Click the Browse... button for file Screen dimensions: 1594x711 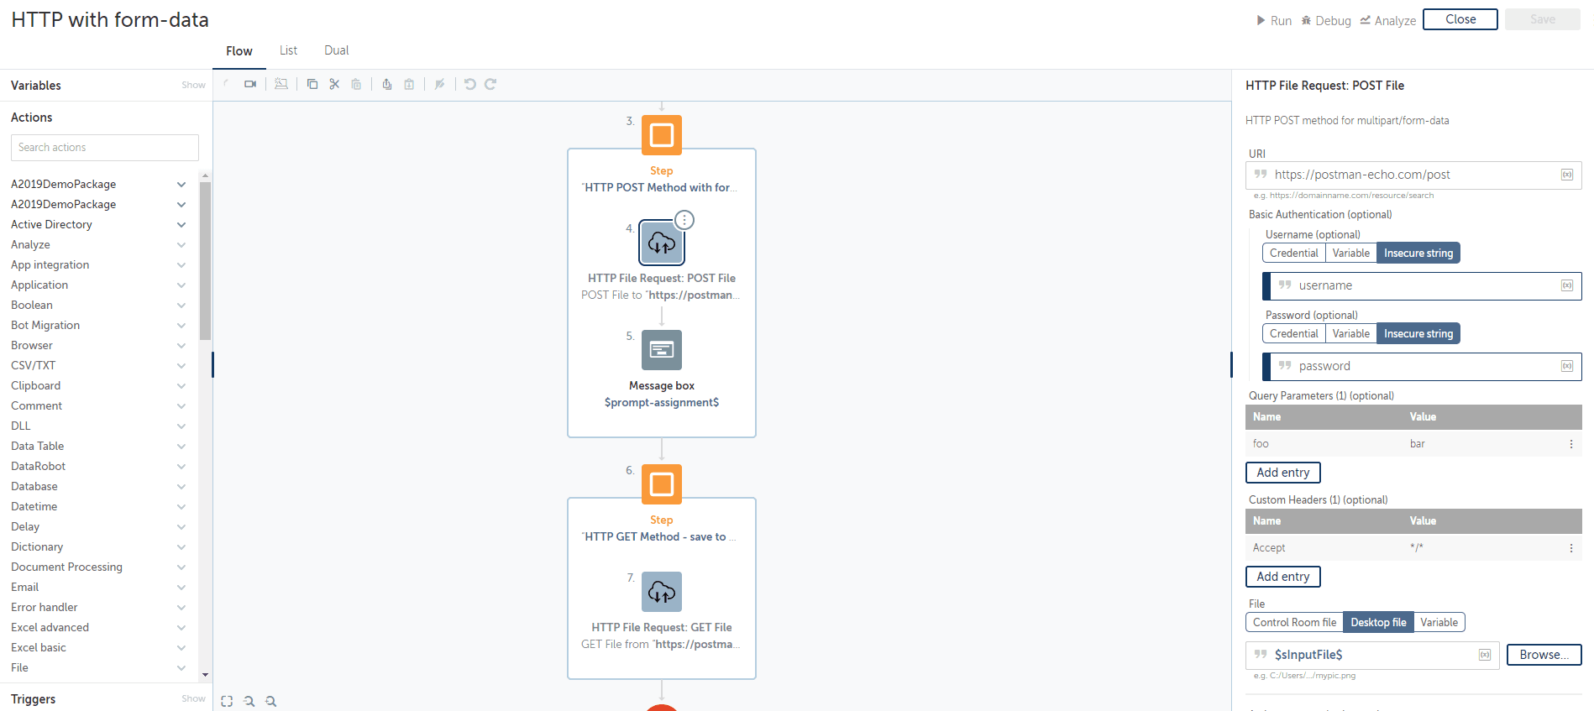coord(1544,655)
